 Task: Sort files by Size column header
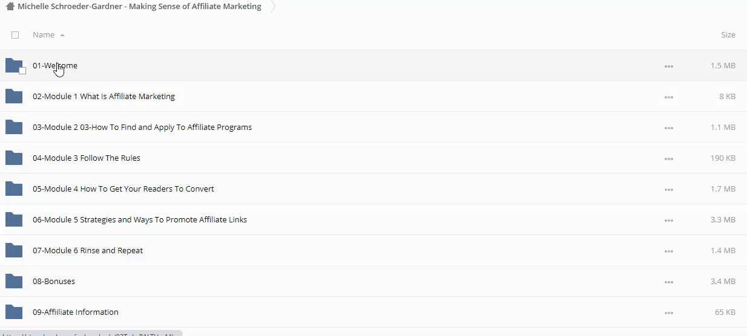[728, 35]
